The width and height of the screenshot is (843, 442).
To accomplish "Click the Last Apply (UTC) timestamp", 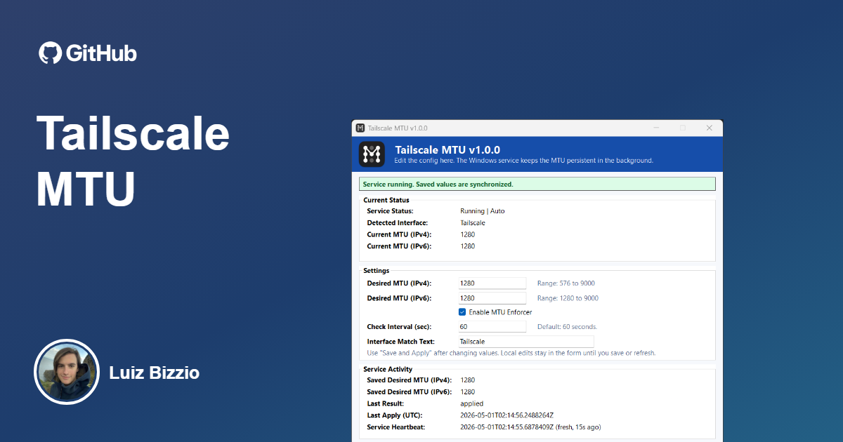I will tap(507, 415).
